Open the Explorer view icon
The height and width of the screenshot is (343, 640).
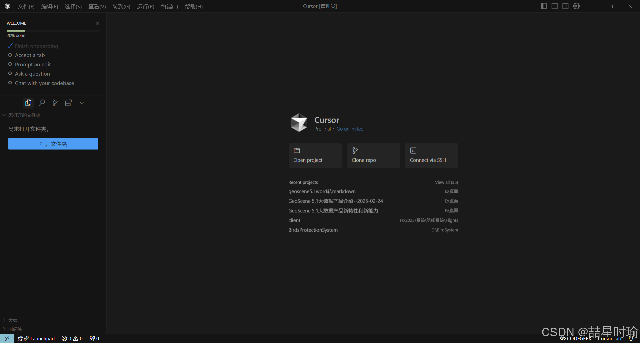pos(28,103)
